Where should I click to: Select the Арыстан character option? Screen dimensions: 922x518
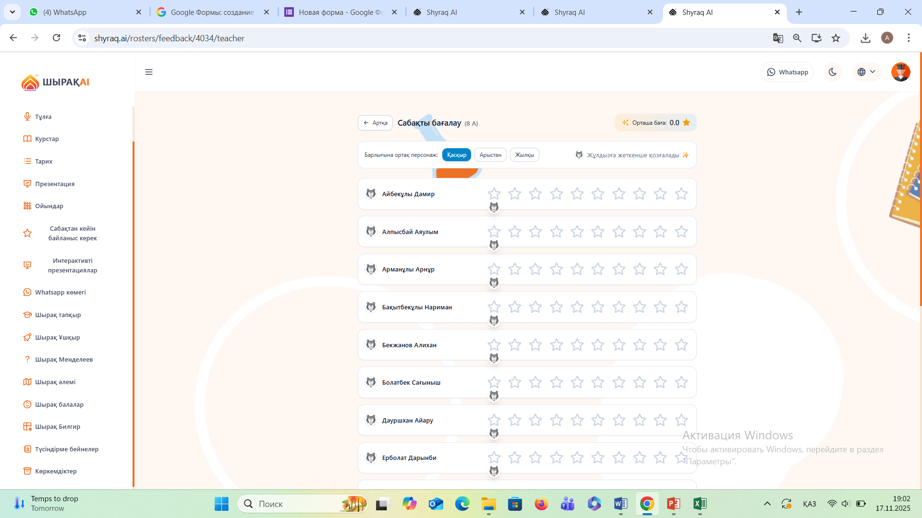490,155
